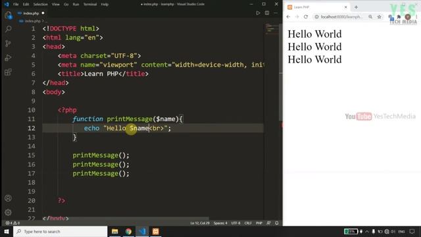Click the word printMessage on line 17
Viewport: 421px width, 237px height.
95,174
